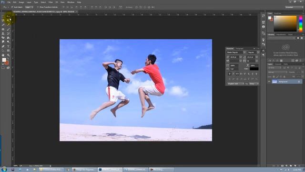This screenshot has width=305, height=172.
Task: Select the Dodge tool
Action: (x=8, y=42)
